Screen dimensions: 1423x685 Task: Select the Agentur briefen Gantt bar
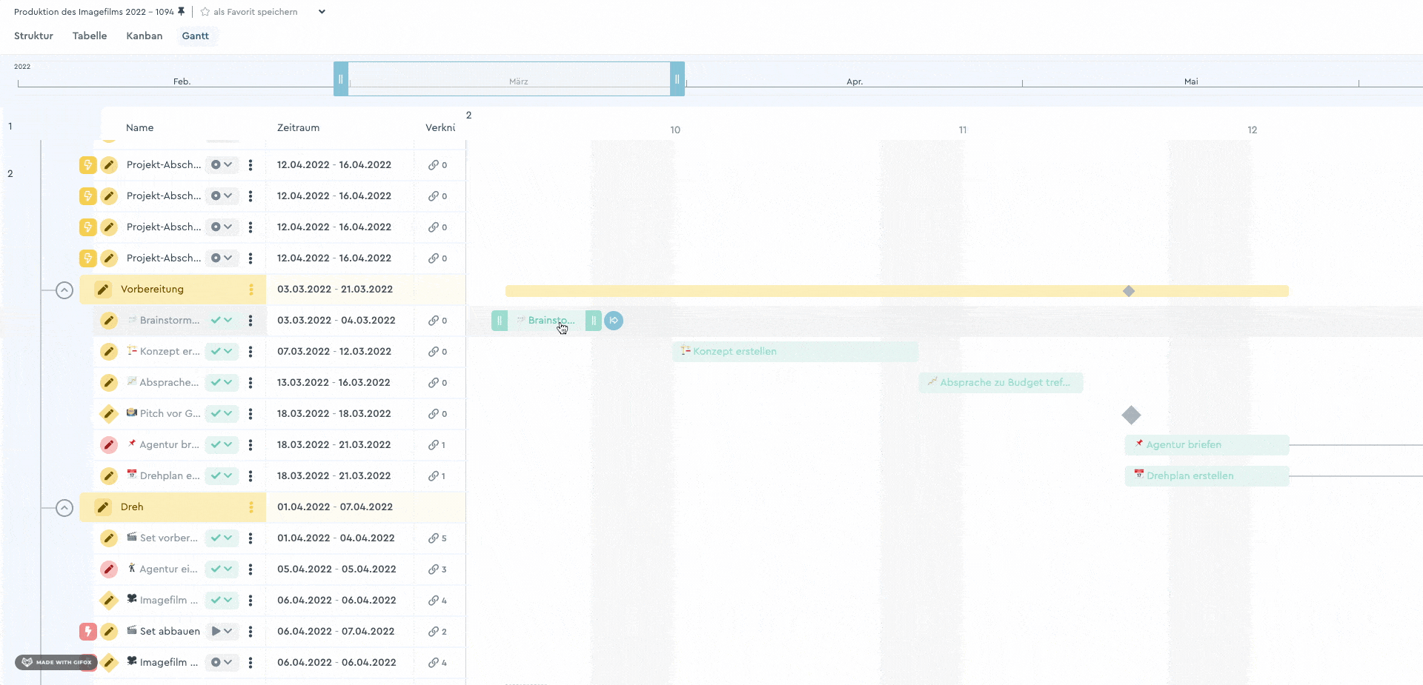(1207, 445)
